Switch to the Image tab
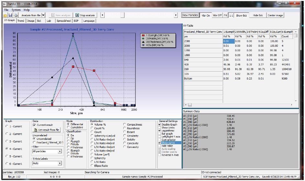This screenshot has width=305, height=181. point(31,21)
